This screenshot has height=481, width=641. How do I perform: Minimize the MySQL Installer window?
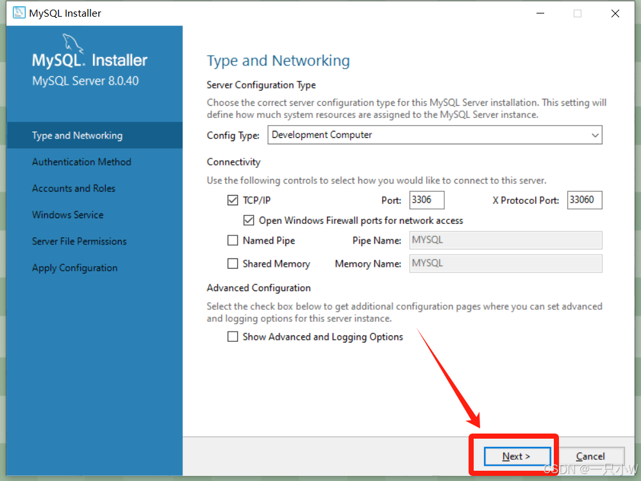pos(540,13)
